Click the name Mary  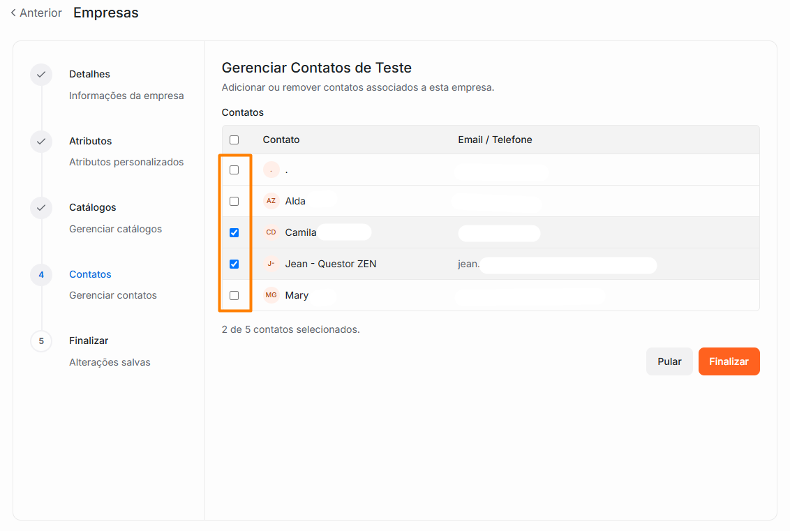(297, 295)
